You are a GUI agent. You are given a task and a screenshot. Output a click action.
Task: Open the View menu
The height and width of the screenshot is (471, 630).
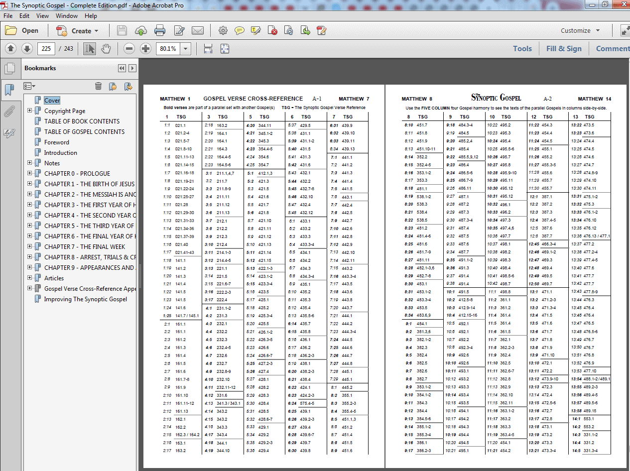42,16
